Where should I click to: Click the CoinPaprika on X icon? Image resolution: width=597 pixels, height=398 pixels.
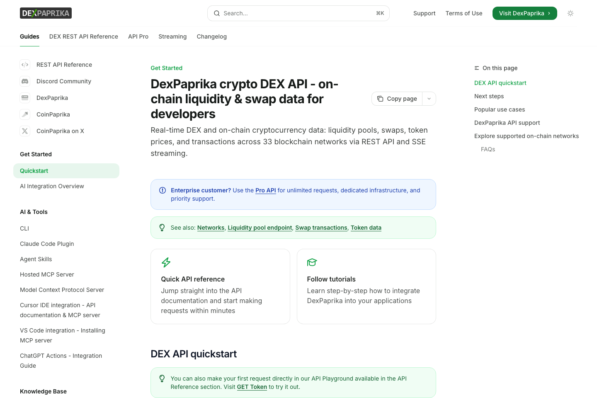coord(25,131)
